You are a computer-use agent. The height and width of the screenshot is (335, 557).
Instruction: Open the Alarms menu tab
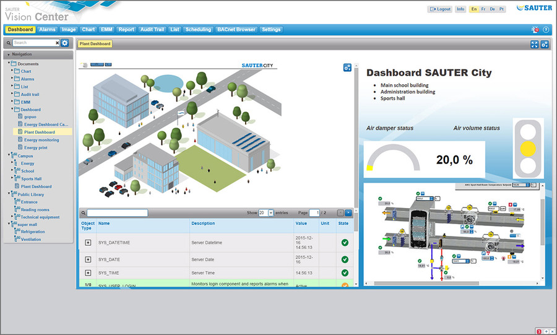click(x=48, y=29)
